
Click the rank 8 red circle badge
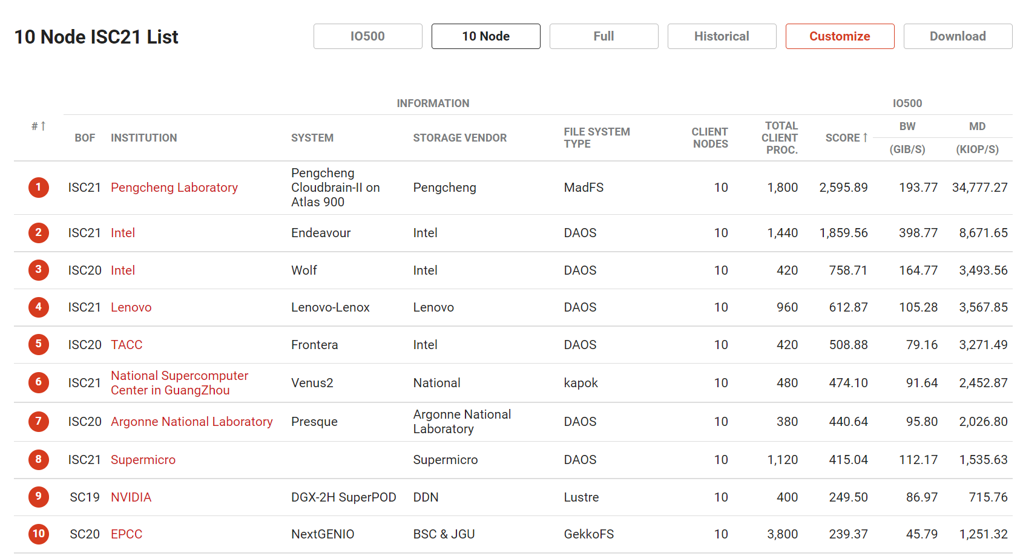pyautogui.click(x=39, y=459)
